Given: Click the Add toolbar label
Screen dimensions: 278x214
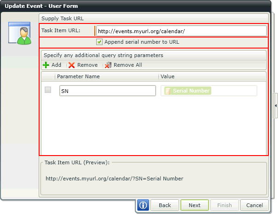Looking at the screenshot, I should 56,65.
